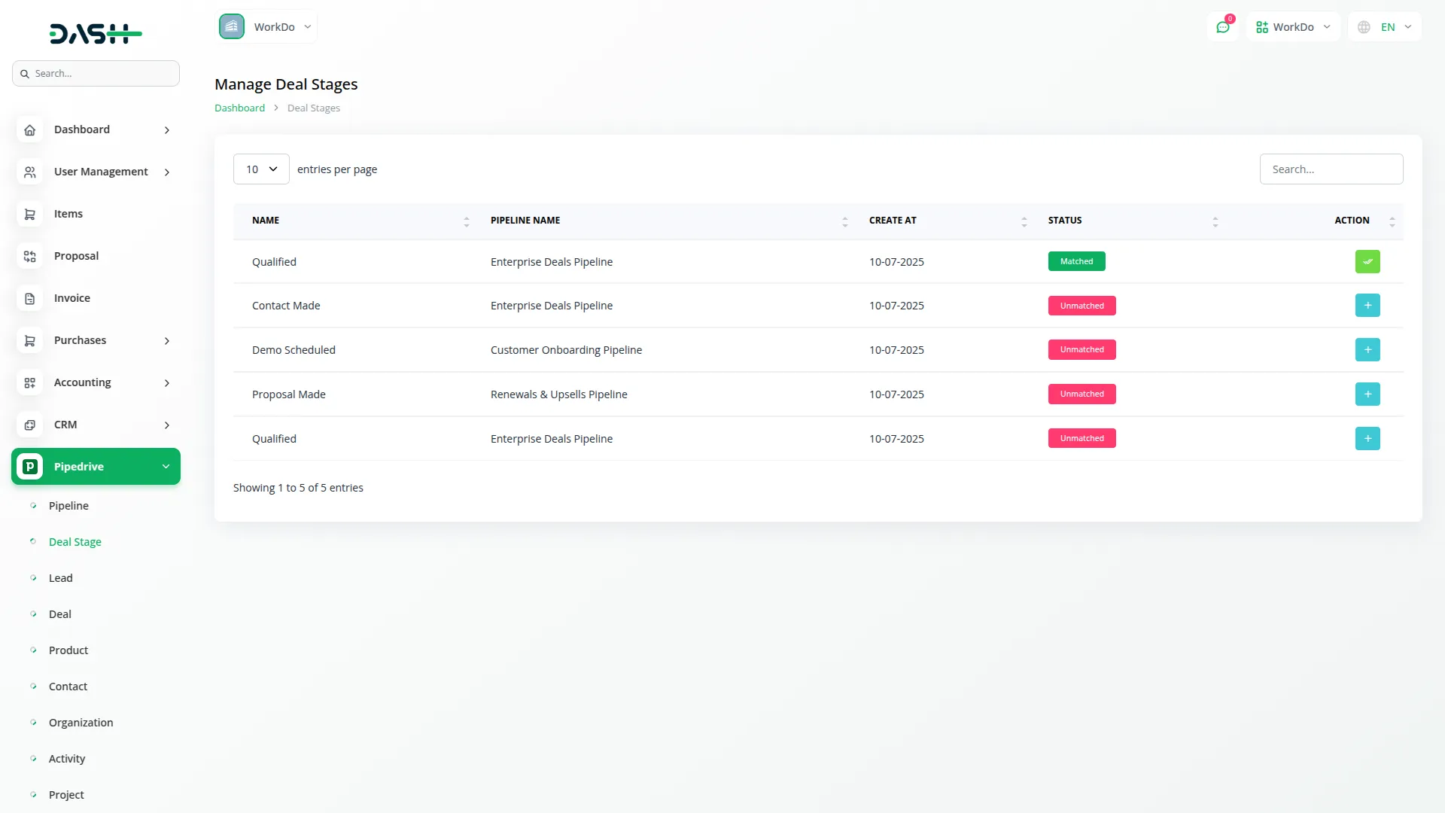
Task: Open the messages chat bubble icon
Action: click(x=1223, y=26)
